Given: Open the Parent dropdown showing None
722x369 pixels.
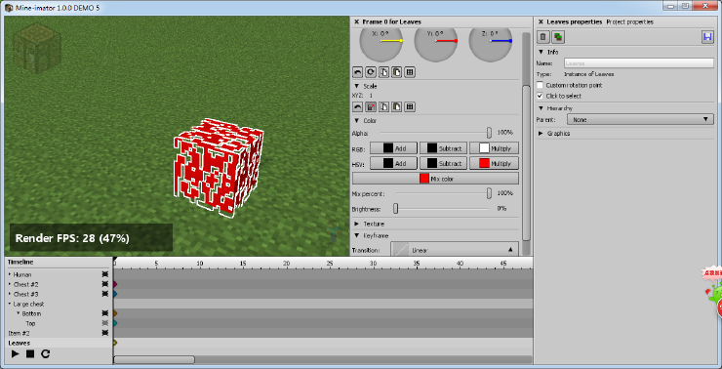Looking at the screenshot, I should [640, 119].
